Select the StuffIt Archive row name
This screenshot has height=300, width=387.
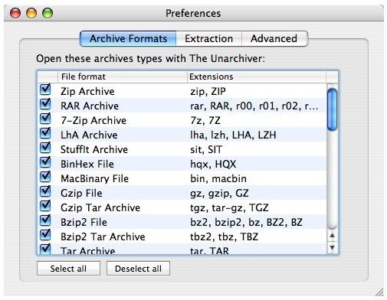94,149
